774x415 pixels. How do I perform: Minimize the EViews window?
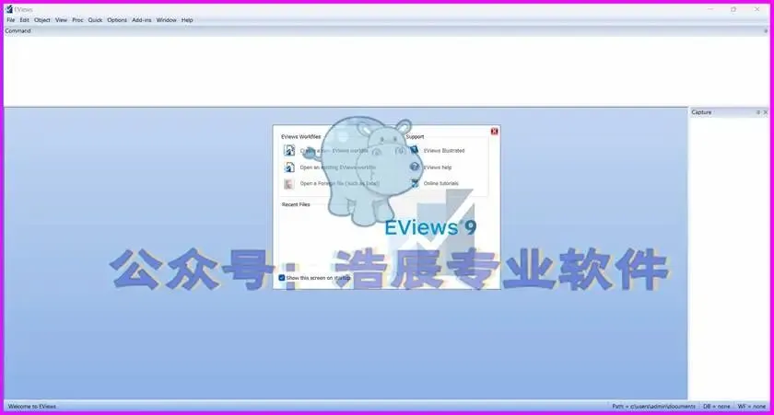710,9
